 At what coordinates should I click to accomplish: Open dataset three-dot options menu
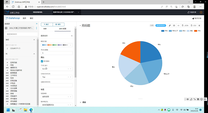tap(37, 28)
